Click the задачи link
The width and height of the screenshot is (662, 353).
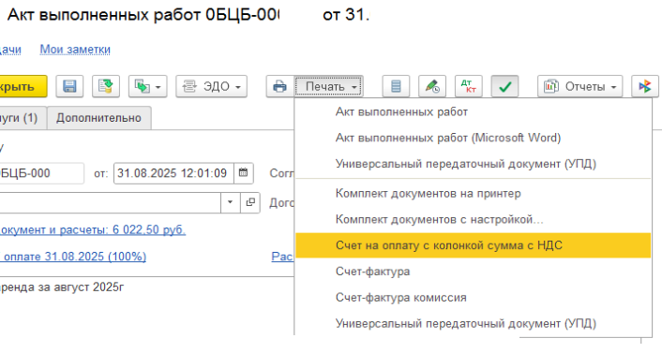point(10,50)
